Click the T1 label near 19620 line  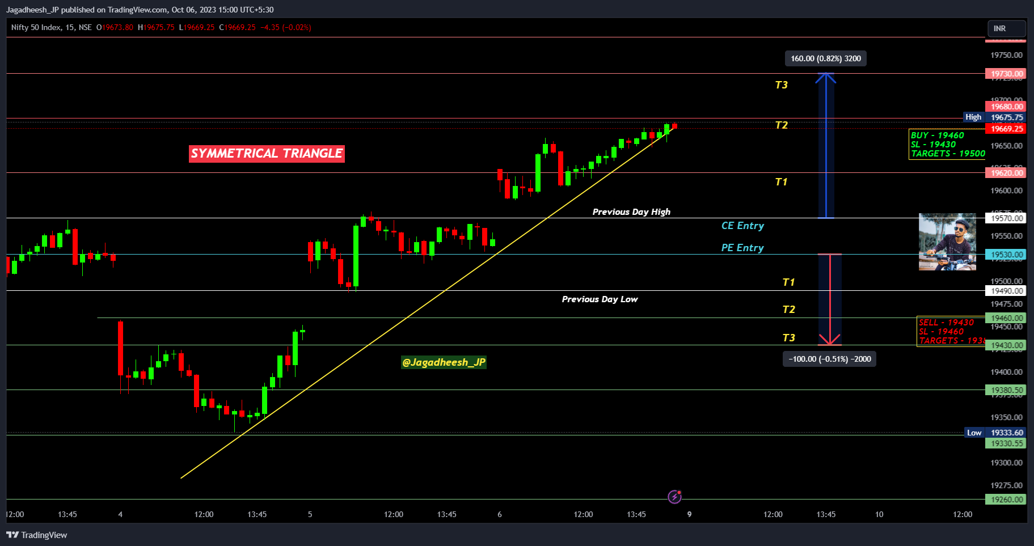click(x=782, y=182)
